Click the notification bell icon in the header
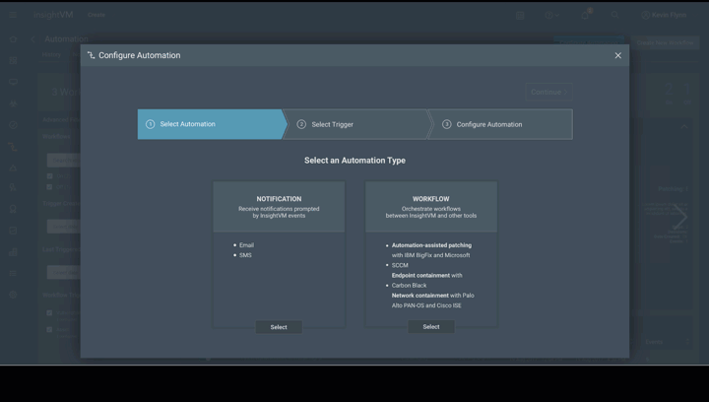Screen dimensions: 709x402 [x=584, y=15]
